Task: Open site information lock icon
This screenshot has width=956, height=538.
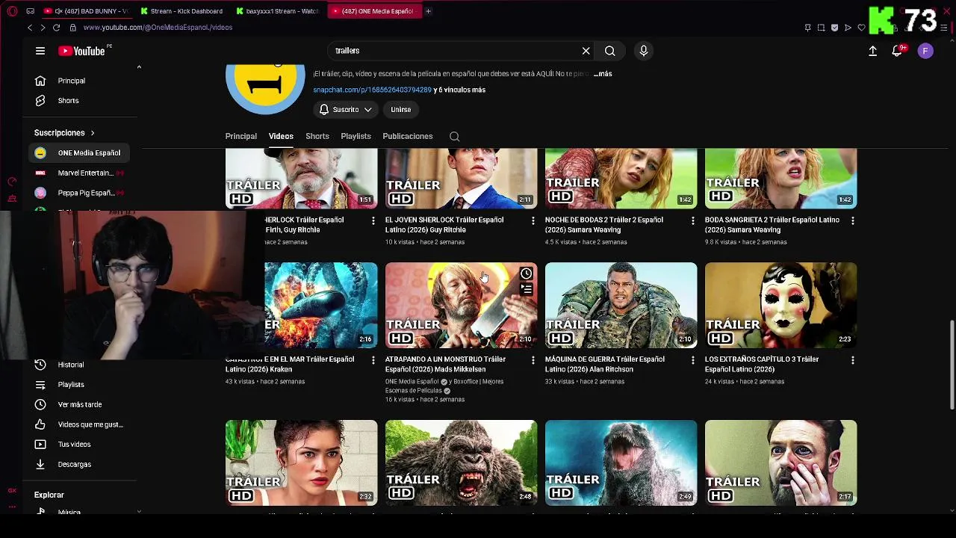Action: [x=72, y=28]
